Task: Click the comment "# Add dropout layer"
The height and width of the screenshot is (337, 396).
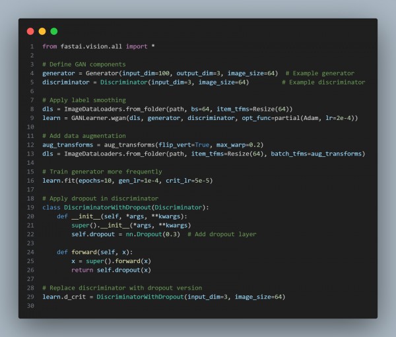Action: tap(222, 234)
